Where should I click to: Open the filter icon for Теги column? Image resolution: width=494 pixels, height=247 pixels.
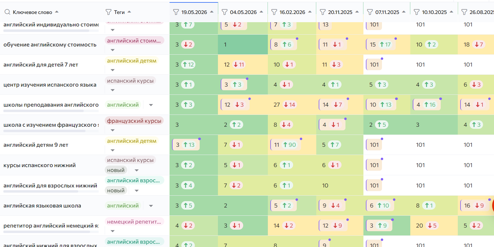(108, 12)
